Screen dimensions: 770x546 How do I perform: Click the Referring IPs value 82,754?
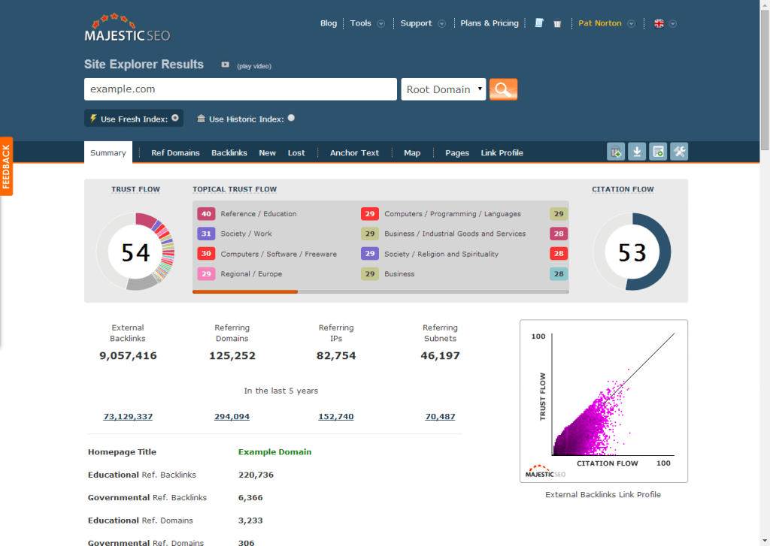coord(336,356)
